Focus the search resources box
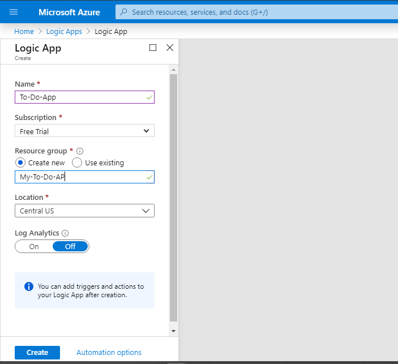 [x=256, y=12]
